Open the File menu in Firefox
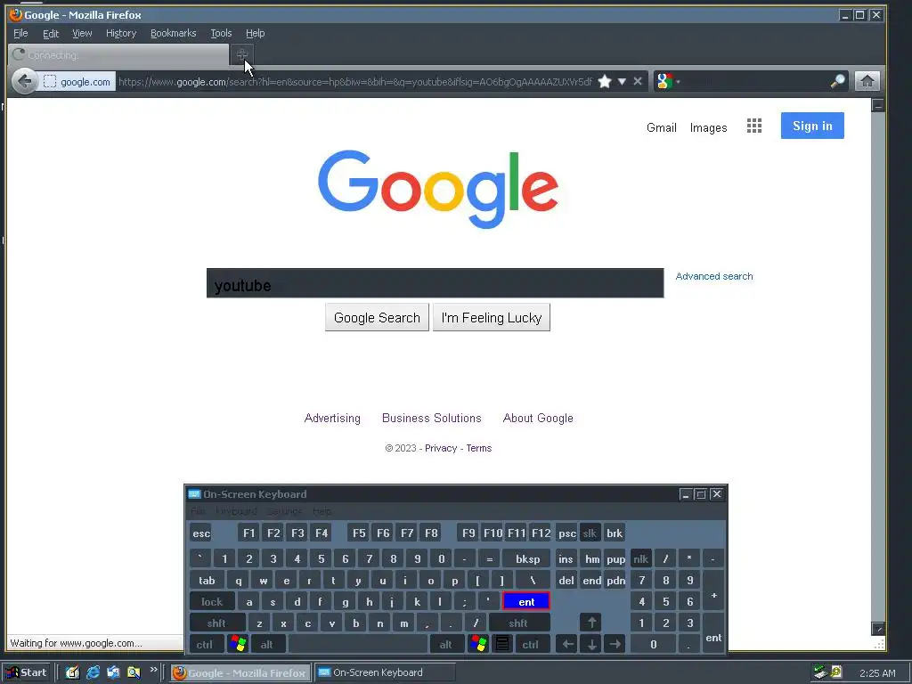This screenshot has height=684, width=912. (20, 33)
